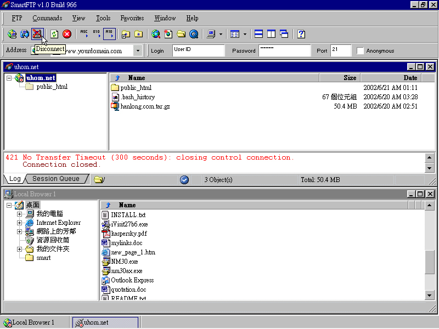The width and height of the screenshot is (439, 329).
Task: Expand the 我的文件夾 tree node
Action: tap(19, 249)
